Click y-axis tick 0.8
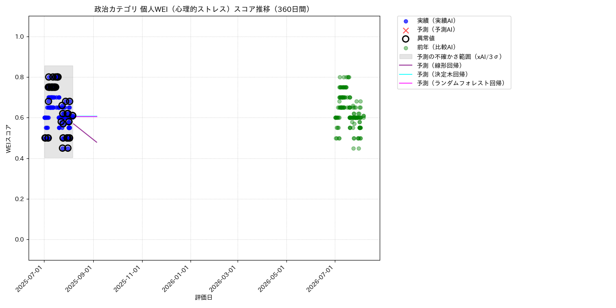616x308 pixels. [x=20, y=77]
